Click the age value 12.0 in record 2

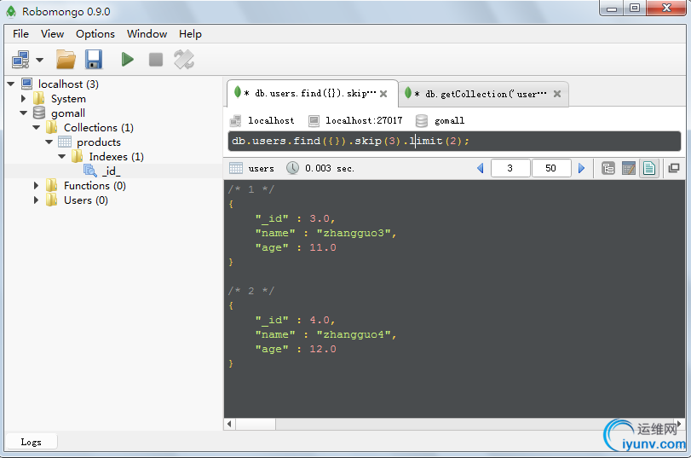tap(323, 349)
